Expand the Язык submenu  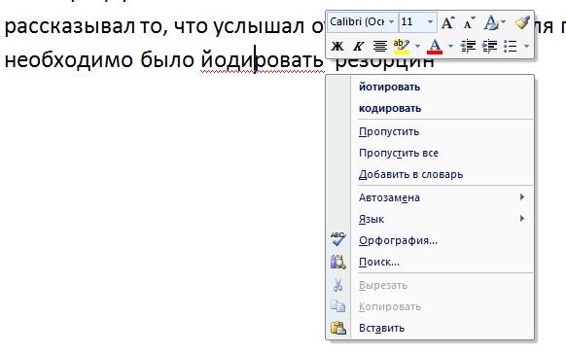tap(442, 219)
